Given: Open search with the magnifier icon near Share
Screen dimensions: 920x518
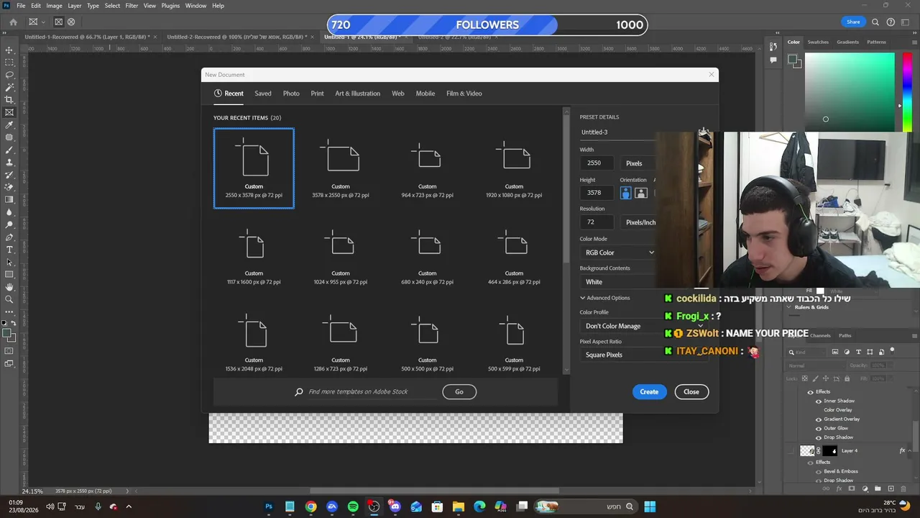Looking at the screenshot, I should (875, 22).
